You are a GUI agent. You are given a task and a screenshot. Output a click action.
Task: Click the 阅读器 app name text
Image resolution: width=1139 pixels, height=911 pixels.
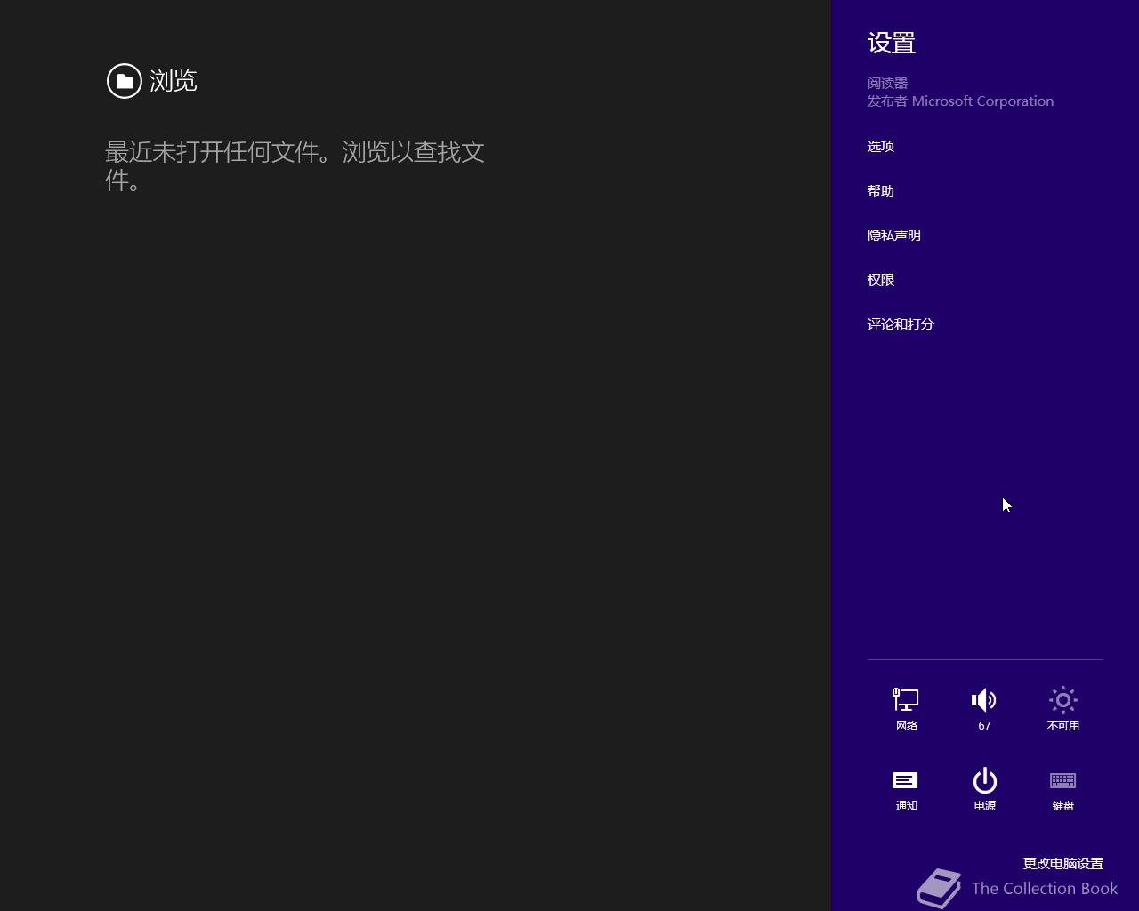(887, 83)
